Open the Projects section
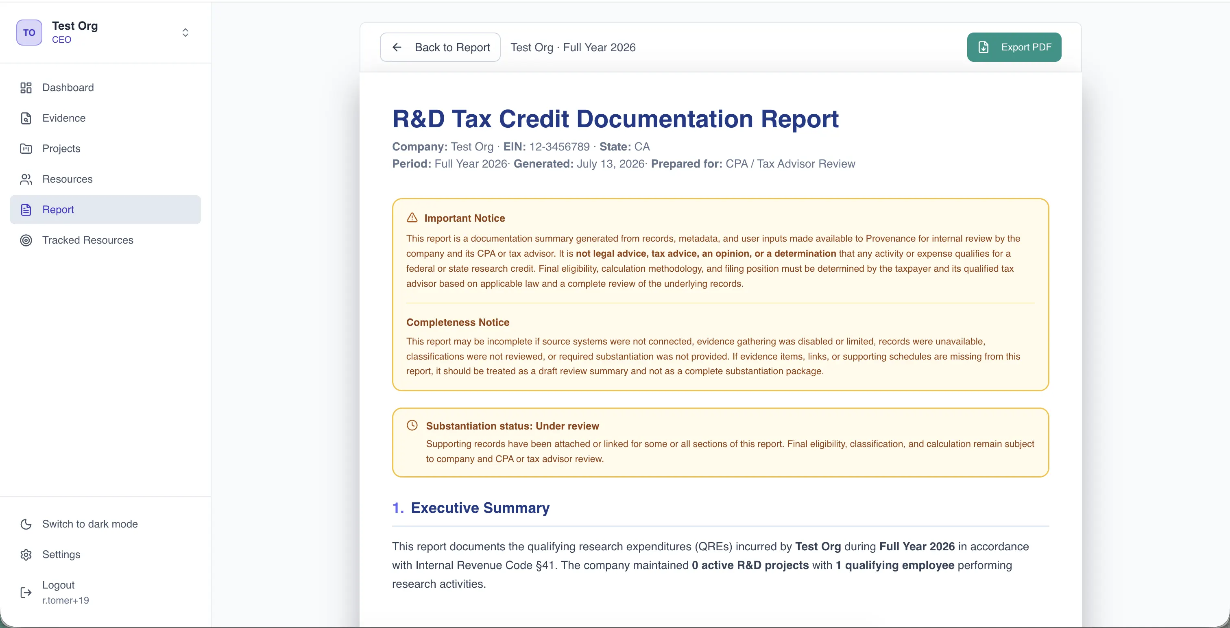 click(105, 149)
